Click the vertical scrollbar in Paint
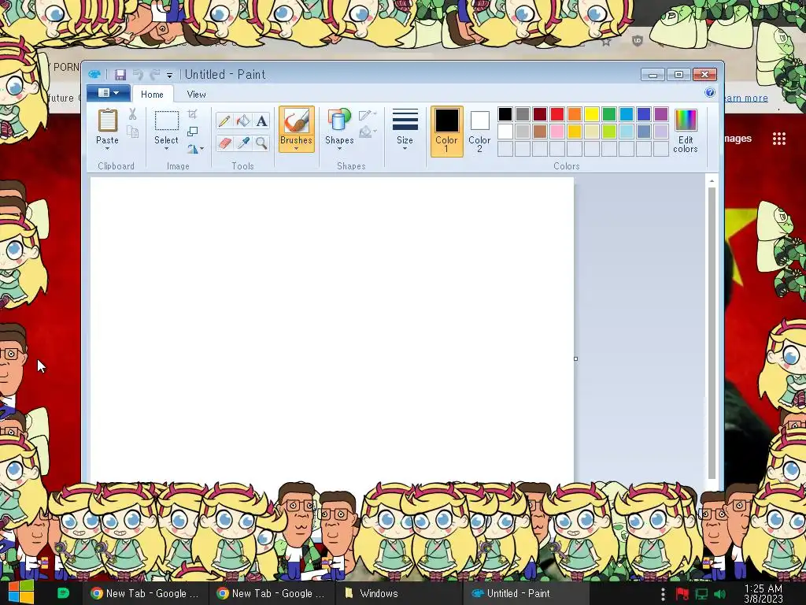The image size is (806, 605). tap(712, 333)
